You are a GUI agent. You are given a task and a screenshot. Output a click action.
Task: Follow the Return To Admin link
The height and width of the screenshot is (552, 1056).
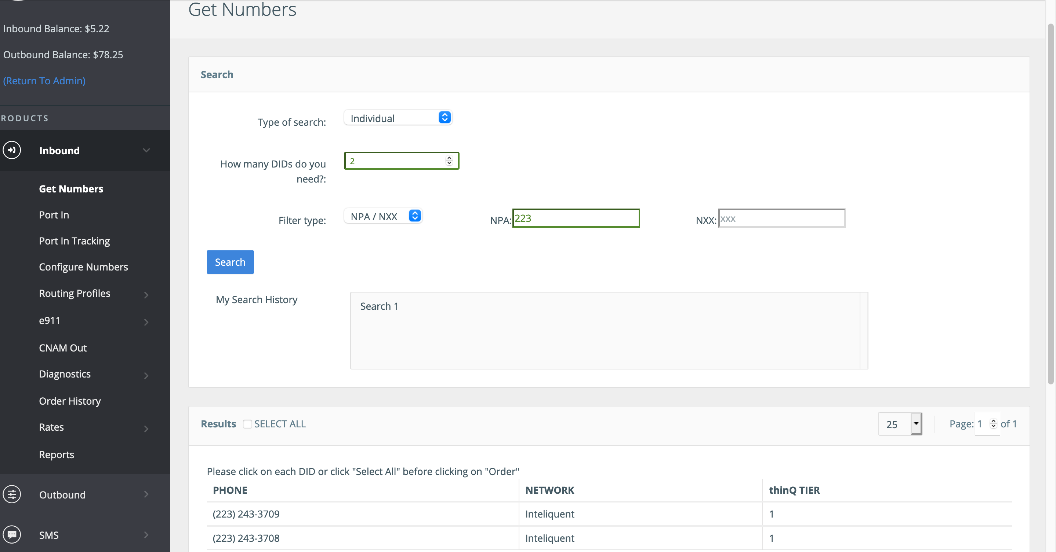(x=44, y=81)
